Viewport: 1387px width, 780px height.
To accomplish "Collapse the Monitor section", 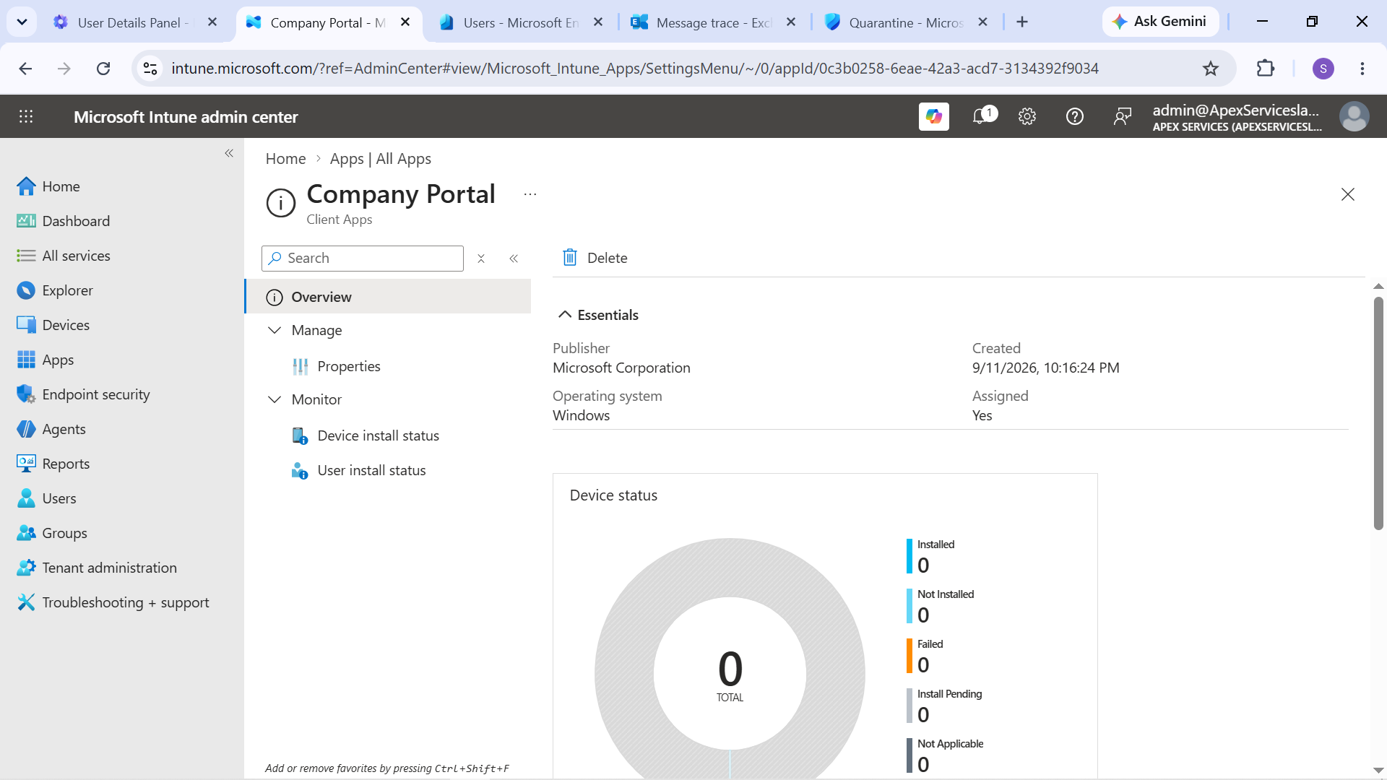I will click(275, 399).
